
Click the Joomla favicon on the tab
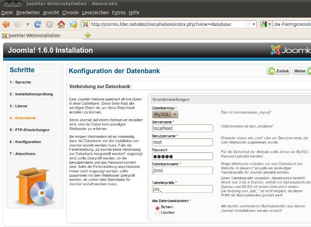click(5, 36)
